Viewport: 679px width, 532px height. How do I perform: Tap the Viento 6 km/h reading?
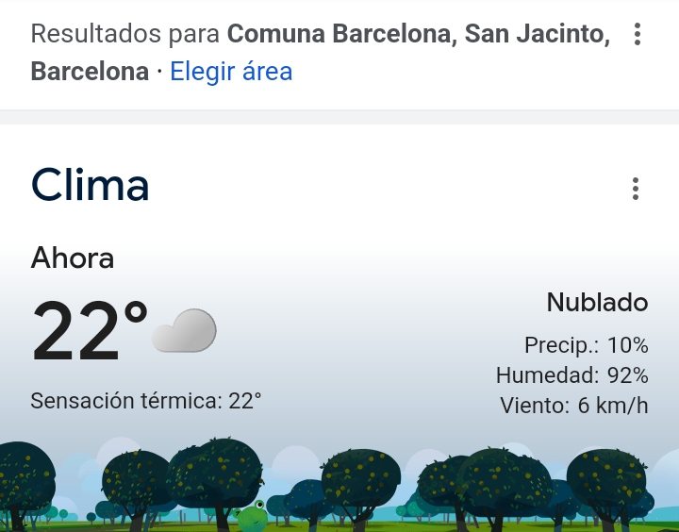(x=573, y=406)
